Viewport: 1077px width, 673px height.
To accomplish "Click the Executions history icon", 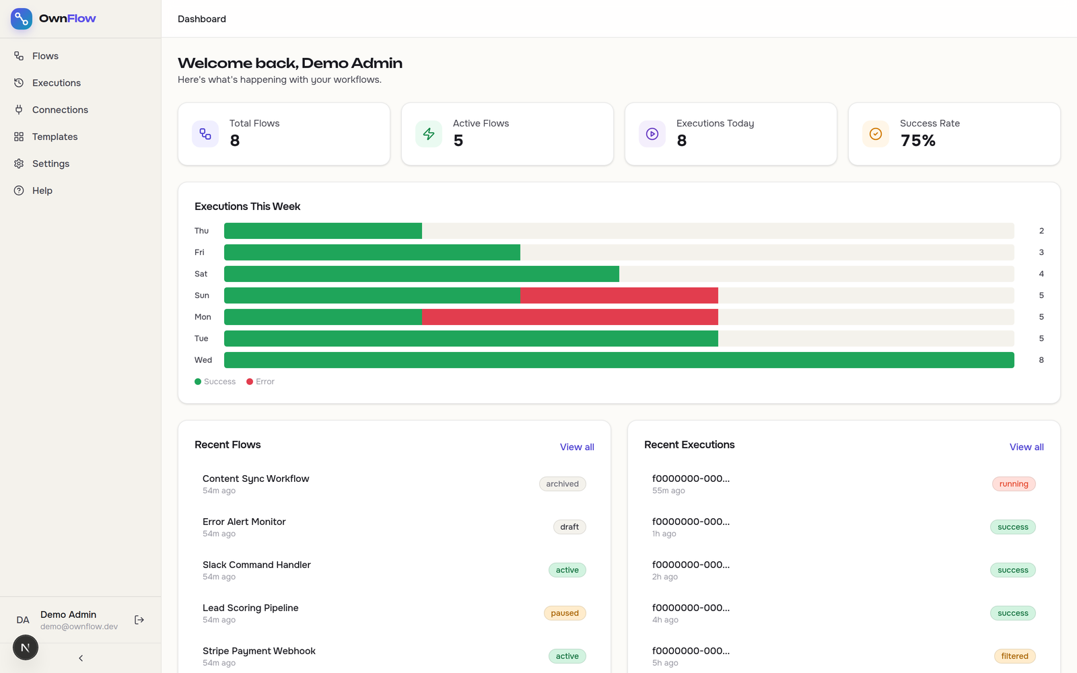I will pos(19,83).
